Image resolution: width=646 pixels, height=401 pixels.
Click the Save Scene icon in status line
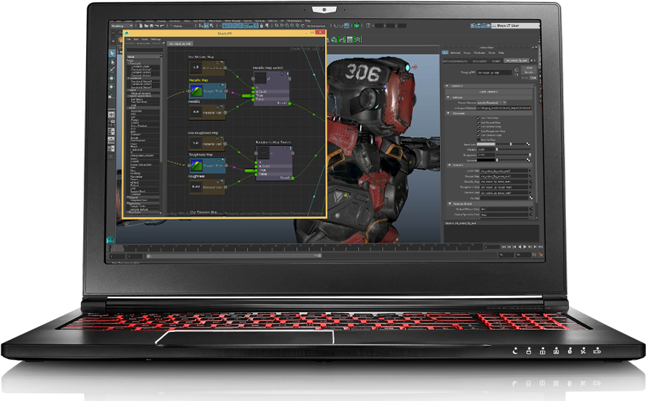coord(151,26)
